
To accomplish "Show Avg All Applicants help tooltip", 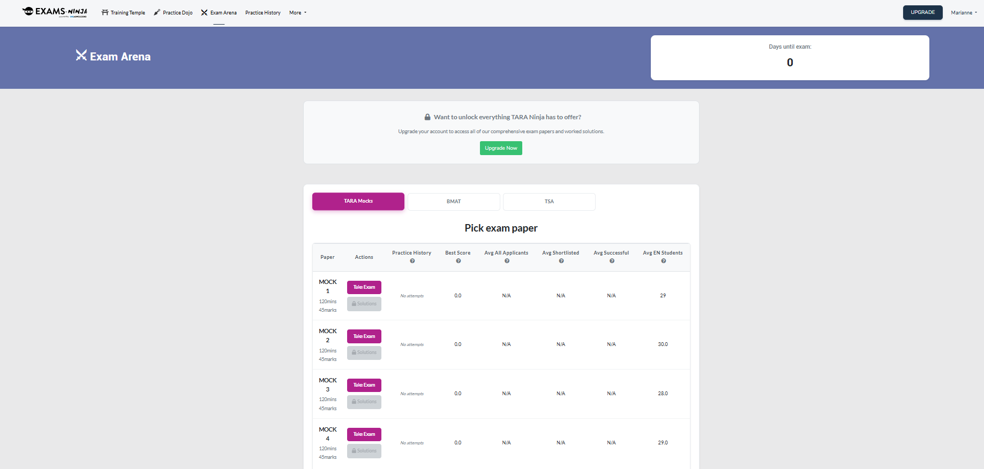I will point(507,261).
